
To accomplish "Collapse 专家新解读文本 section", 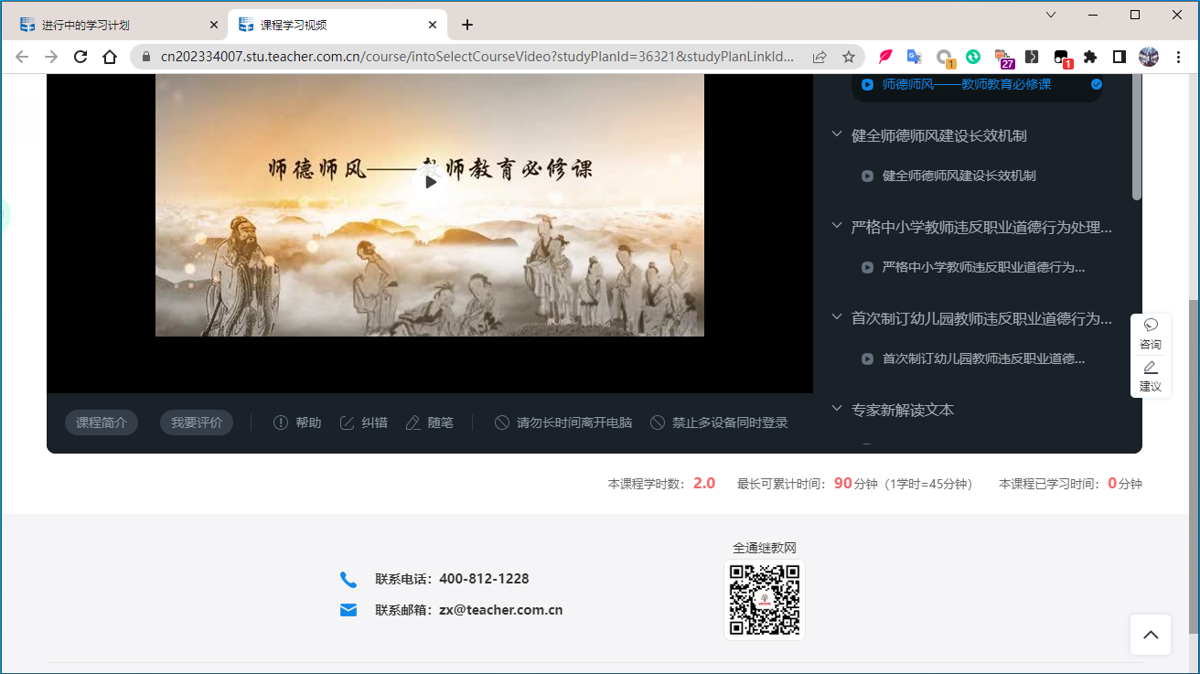I will tap(836, 409).
